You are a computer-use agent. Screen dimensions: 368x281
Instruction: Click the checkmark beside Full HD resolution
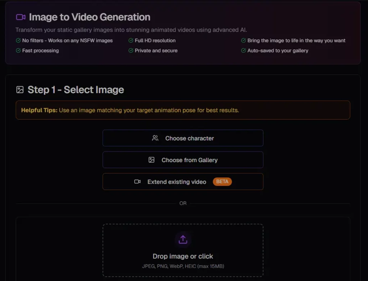131,40
